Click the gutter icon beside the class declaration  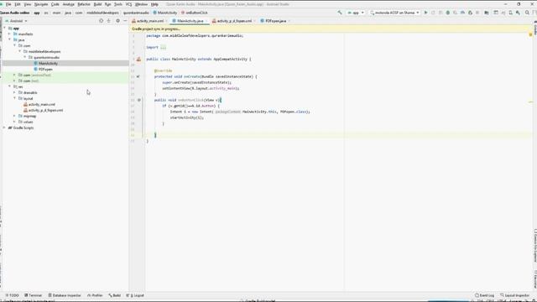[x=138, y=60]
